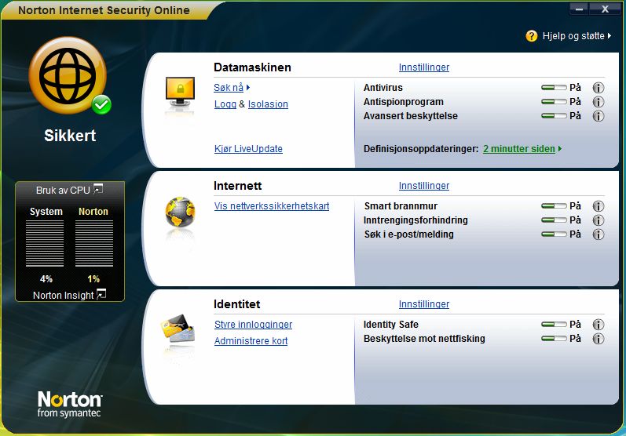This screenshot has width=626, height=436.
Task: Click Kjør LiveUpdate link
Action: [248, 149]
